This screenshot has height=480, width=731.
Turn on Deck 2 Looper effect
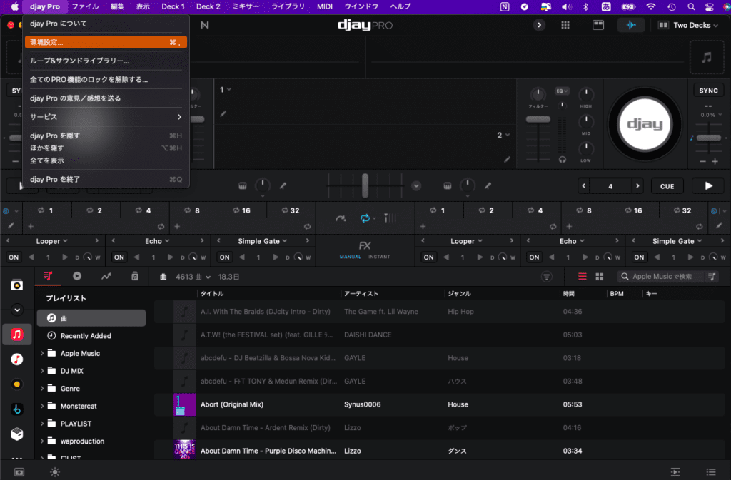click(428, 257)
